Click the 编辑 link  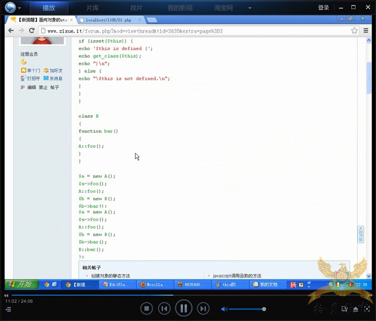pyautogui.click(x=32, y=88)
